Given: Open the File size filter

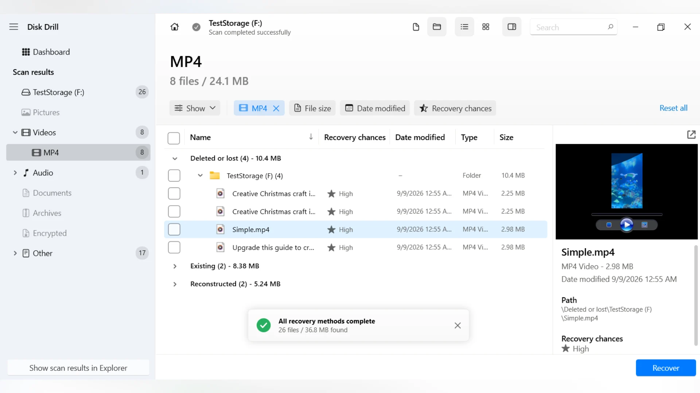Looking at the screenshot, I should [312, 108].
